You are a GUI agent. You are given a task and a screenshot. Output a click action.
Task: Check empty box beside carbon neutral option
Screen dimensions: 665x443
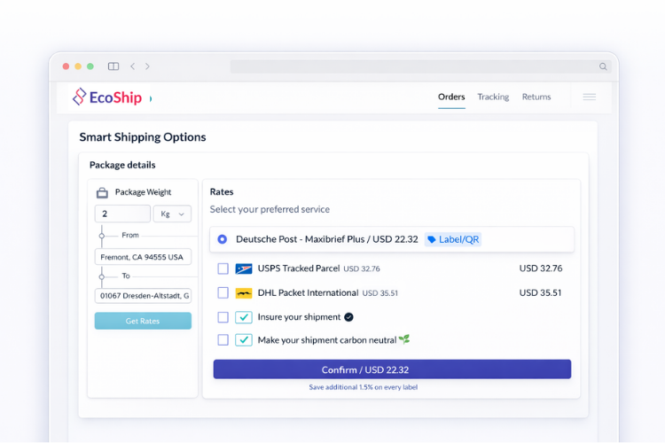223,340
